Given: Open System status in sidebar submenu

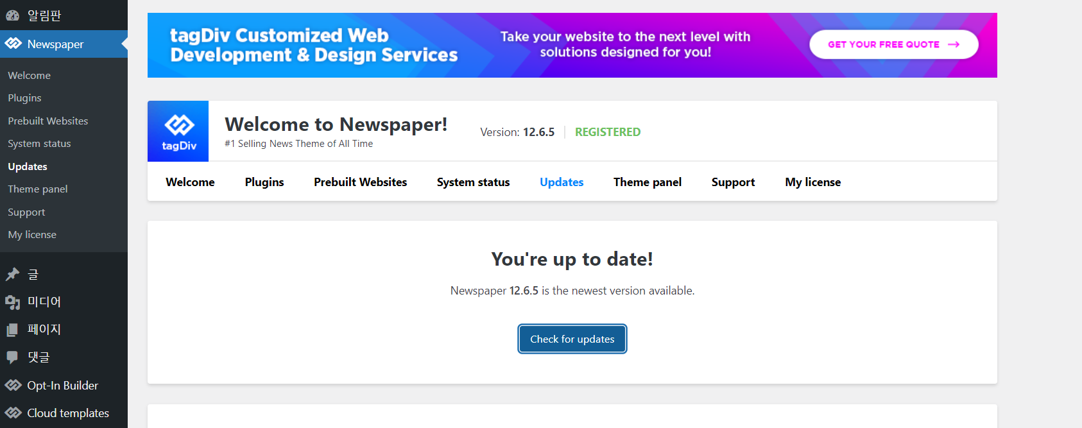Looking at the screenshot, I should tap(39, 144).
